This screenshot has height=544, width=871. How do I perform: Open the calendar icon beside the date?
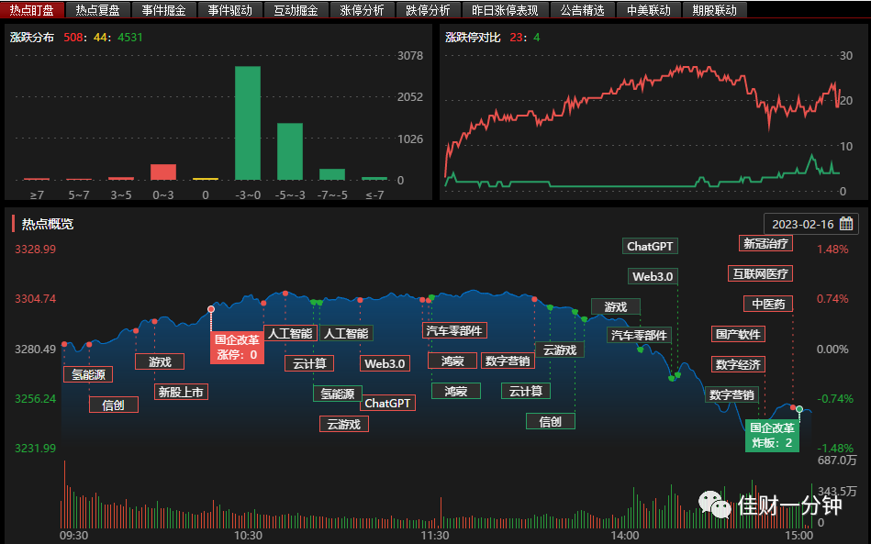(x=846, y=224)
